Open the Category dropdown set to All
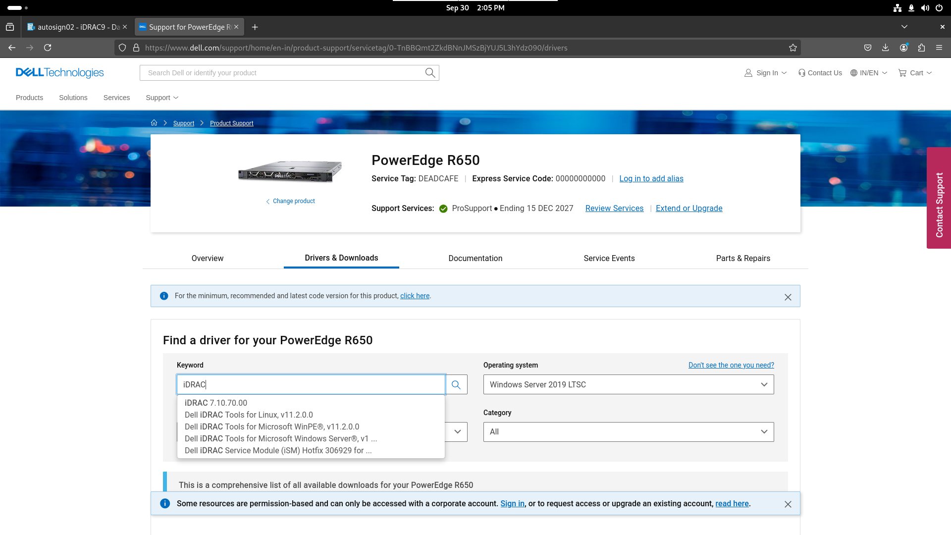 coord(629,432)
